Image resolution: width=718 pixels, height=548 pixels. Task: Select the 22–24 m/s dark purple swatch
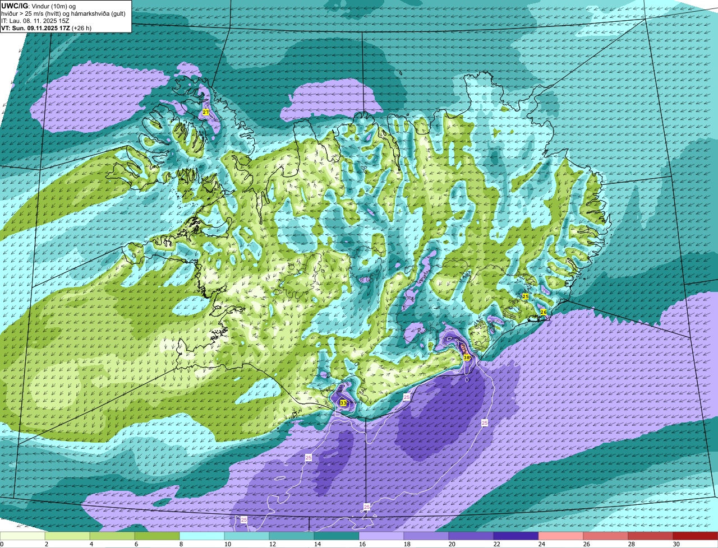coord(516,536)
